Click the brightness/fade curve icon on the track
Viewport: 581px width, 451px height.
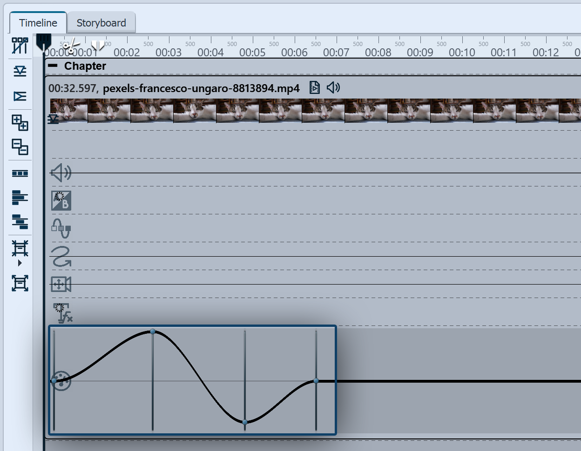[61, 201]
